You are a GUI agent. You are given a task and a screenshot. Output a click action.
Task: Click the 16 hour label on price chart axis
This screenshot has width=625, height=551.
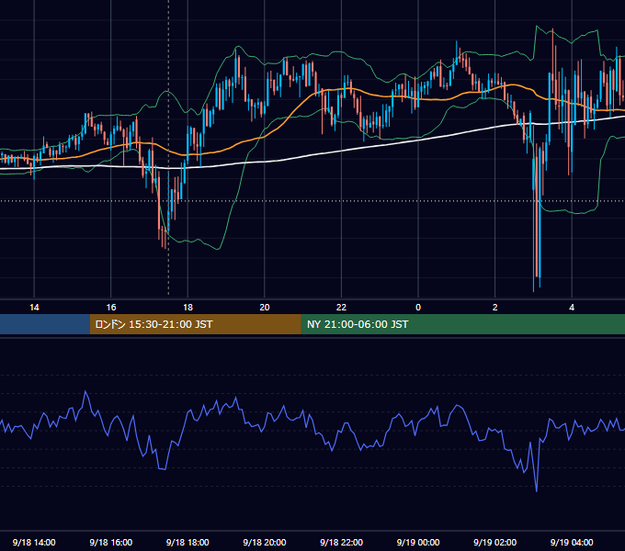click(x=111, y=308)
